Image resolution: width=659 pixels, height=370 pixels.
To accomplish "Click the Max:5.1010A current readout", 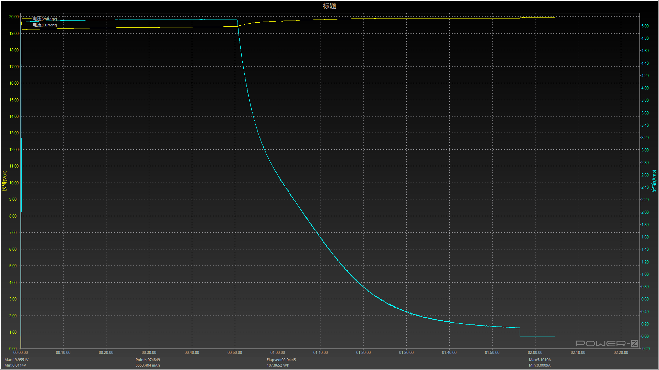I will [x=540, y=360].
